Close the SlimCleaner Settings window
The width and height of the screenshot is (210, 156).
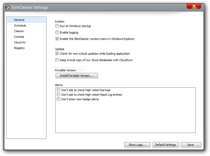194,6
